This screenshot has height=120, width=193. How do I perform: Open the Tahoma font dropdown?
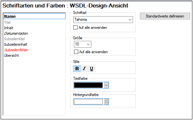(103, 19)
